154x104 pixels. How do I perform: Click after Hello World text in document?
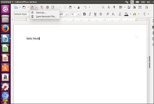click(x=40, y=39)
